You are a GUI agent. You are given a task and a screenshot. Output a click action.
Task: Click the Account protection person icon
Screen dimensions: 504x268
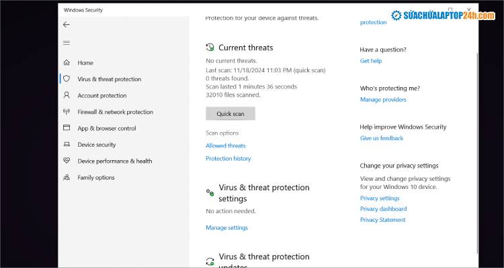[66, 95]
